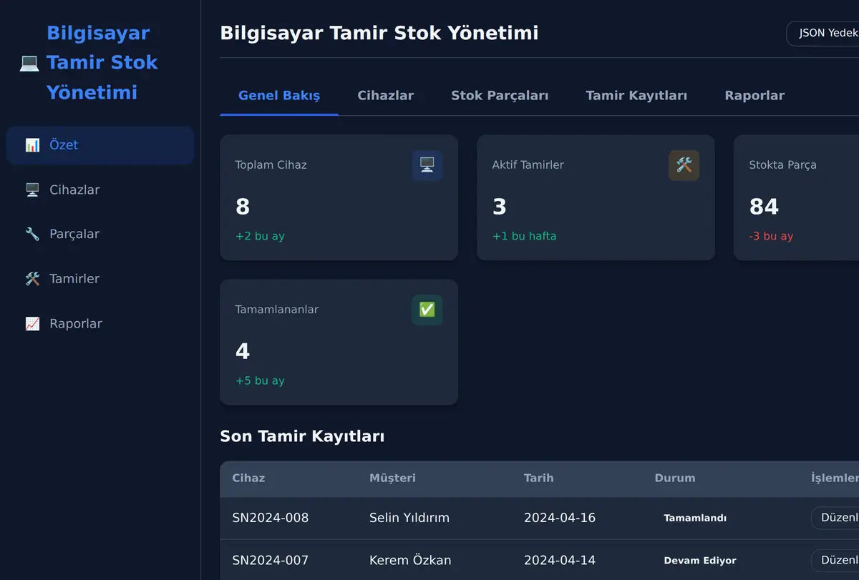Click the Müşteri column header

pos(392,478)
